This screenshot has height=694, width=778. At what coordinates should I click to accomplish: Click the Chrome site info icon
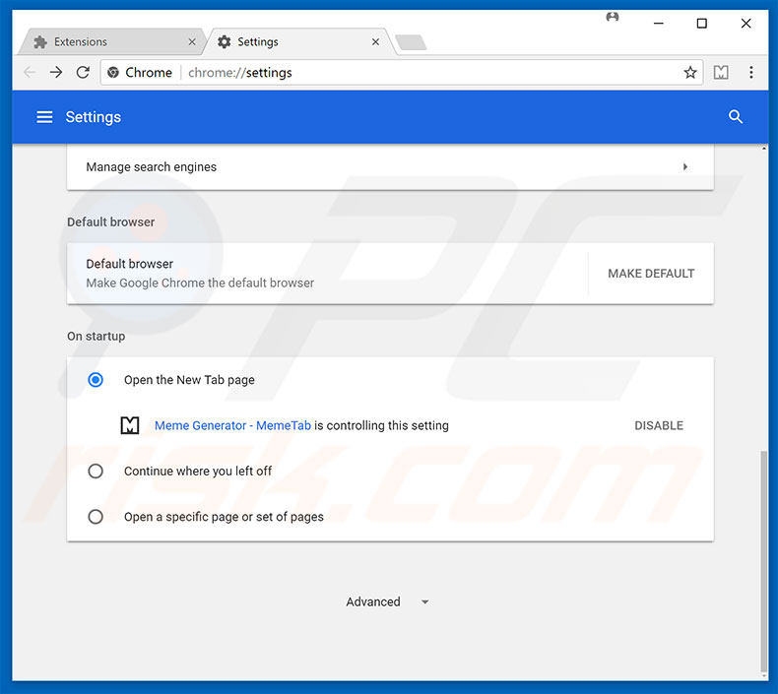(x=113, y=73)
